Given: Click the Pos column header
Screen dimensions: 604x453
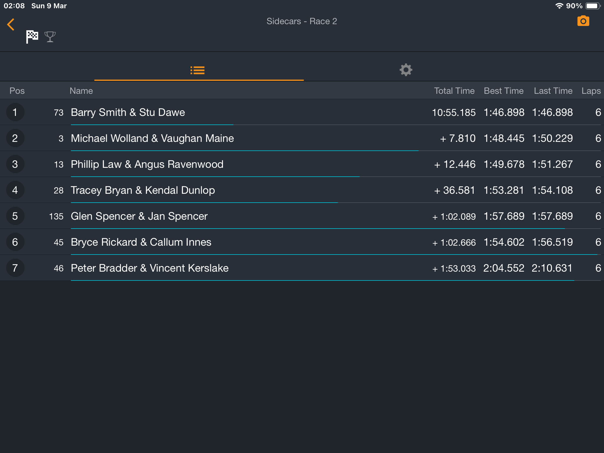Looking at the screenshot, I should pos(17,91).
